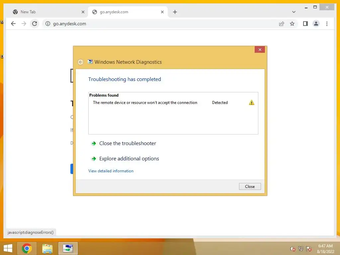Click the Close button in dialog

click(x=250, y=187)
